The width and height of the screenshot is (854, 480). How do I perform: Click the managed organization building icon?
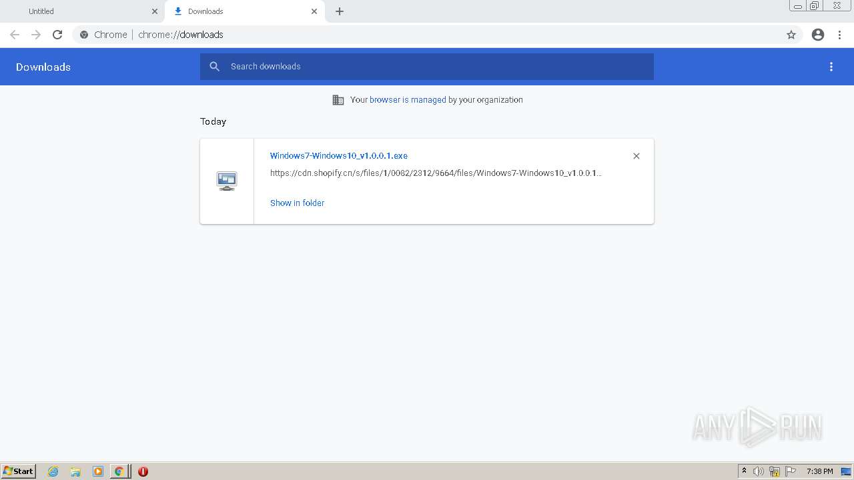(338, 100)
